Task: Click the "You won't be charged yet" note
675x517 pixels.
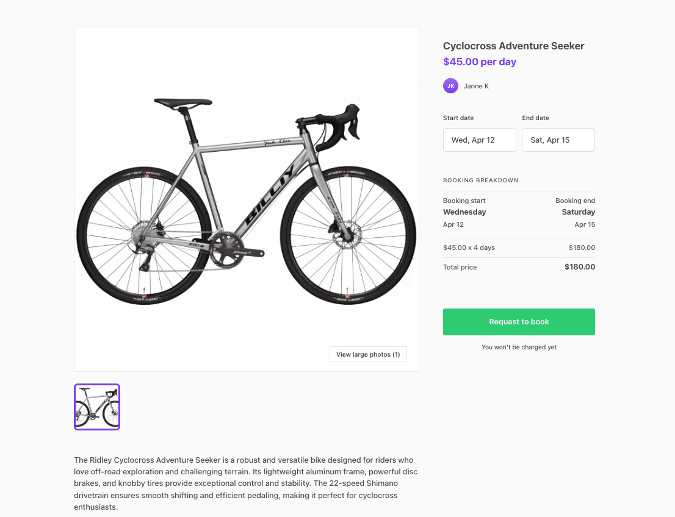Action: click(519, 347)
